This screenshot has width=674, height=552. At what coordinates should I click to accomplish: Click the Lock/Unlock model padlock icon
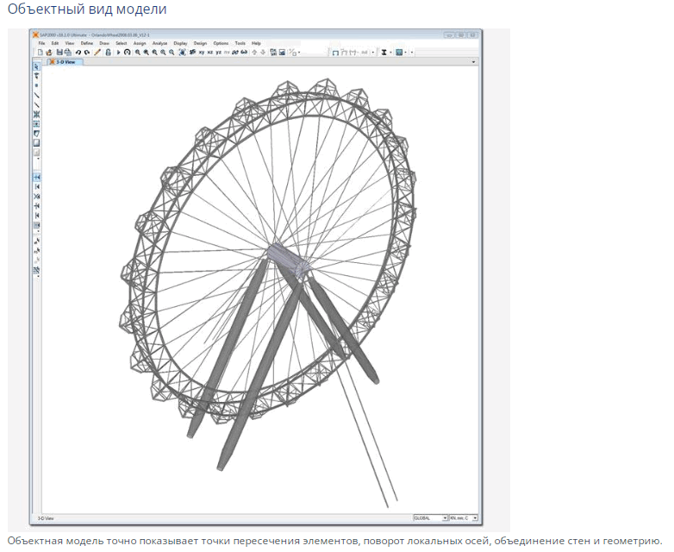pyautogui.click(x=108, y=53)
